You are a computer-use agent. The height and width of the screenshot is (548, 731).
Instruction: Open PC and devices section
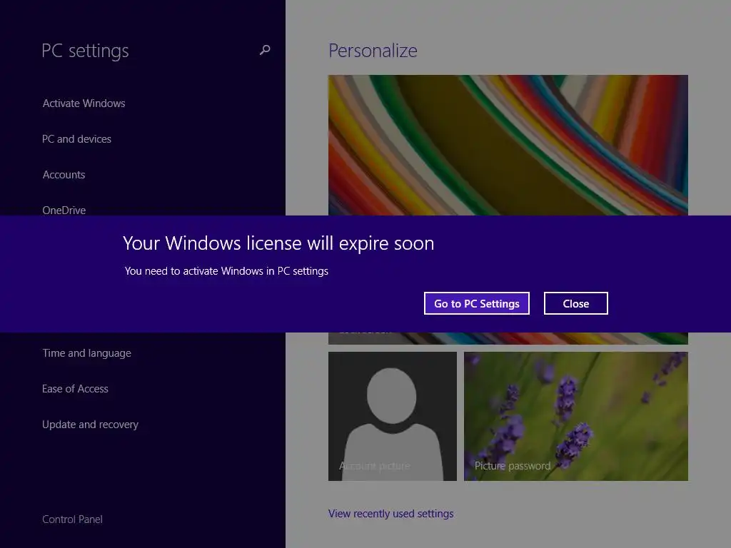tap(76, 139)
